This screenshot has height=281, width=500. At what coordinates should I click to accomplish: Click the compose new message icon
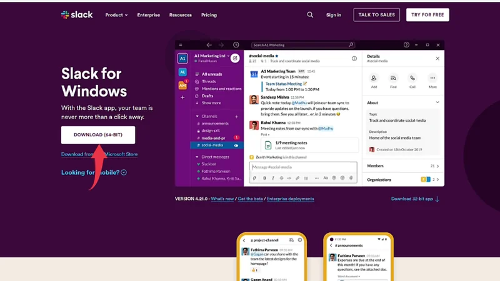click(x=235, y=58)
